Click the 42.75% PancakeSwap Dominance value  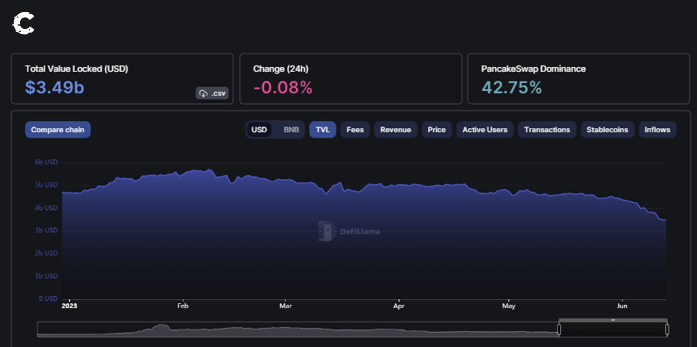[512, 87]
